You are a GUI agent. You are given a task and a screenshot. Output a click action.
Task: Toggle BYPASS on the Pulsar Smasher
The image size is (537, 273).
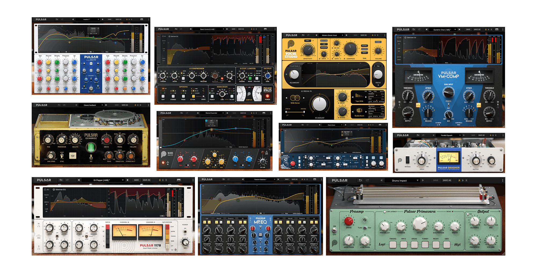[408, 160]
